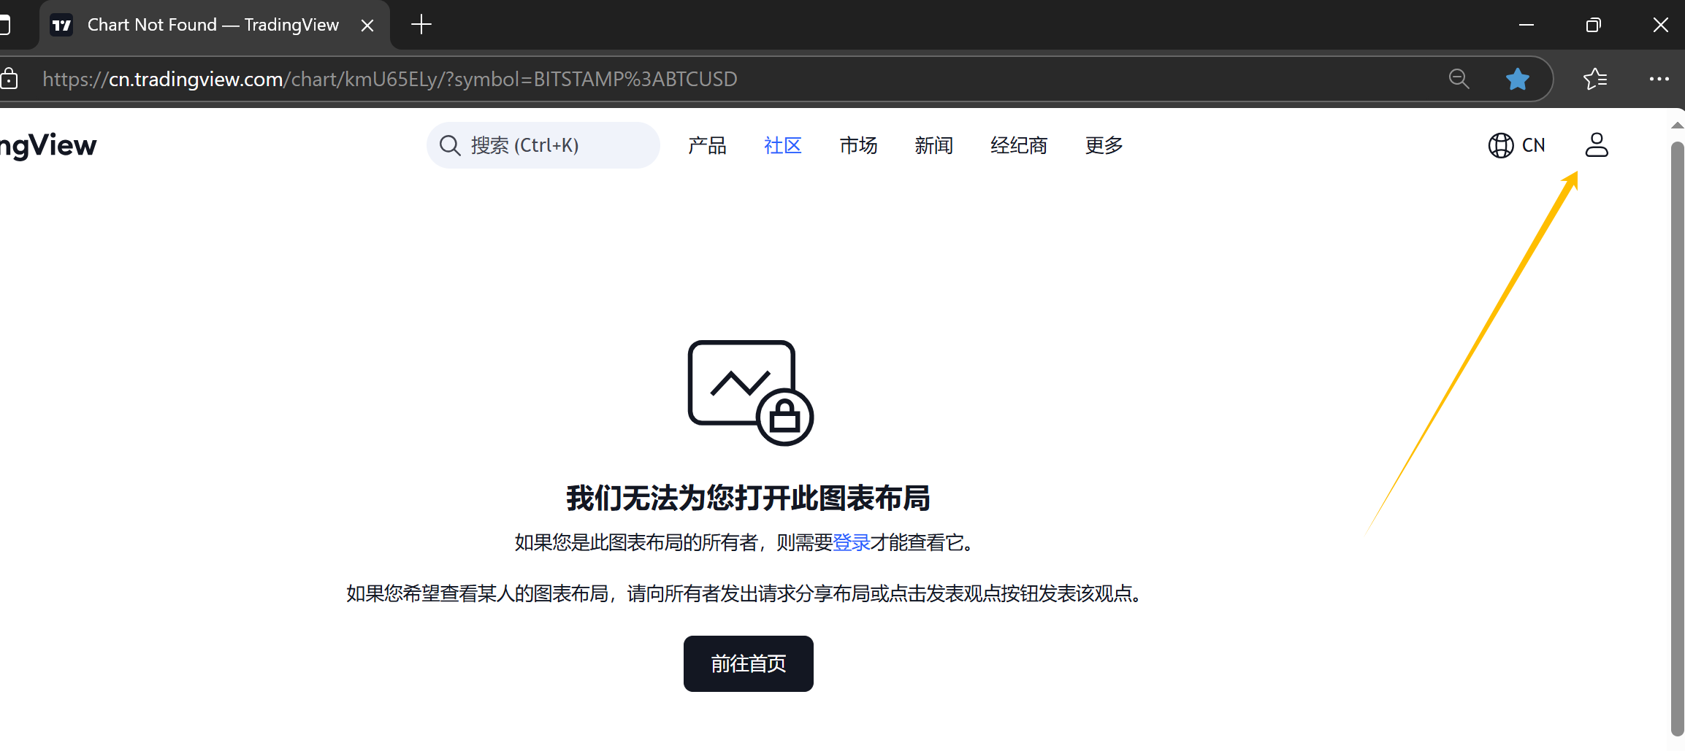Click the 经纪商 navigation entry

click(x=1019, y=145)
